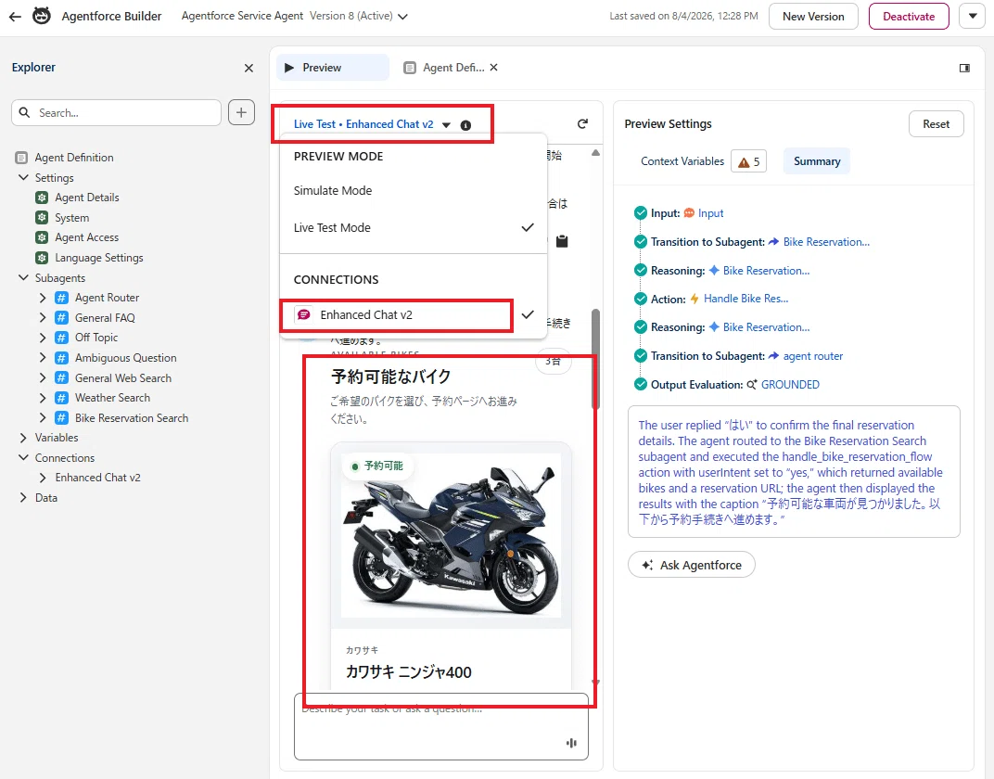Click the Ask Agentforce button
The image size is (994, 779).
pos(691,565)
